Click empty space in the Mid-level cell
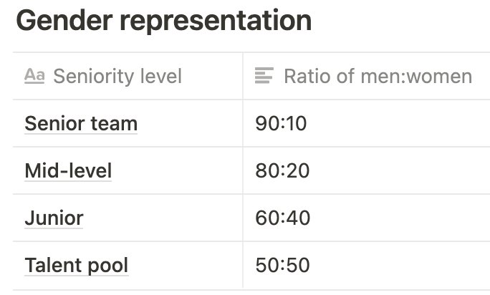This screenshot has height=295, width=490. point(178,170)
